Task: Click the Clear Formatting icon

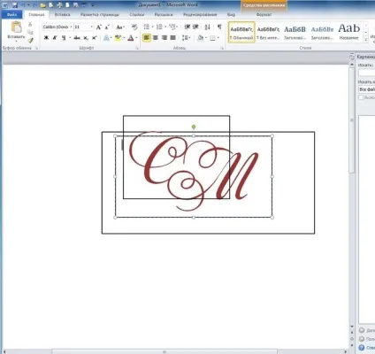Action: pyautogui.click(x=134, y=27)
